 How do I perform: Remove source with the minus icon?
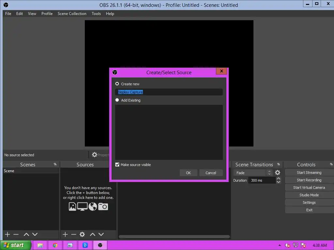74,234
